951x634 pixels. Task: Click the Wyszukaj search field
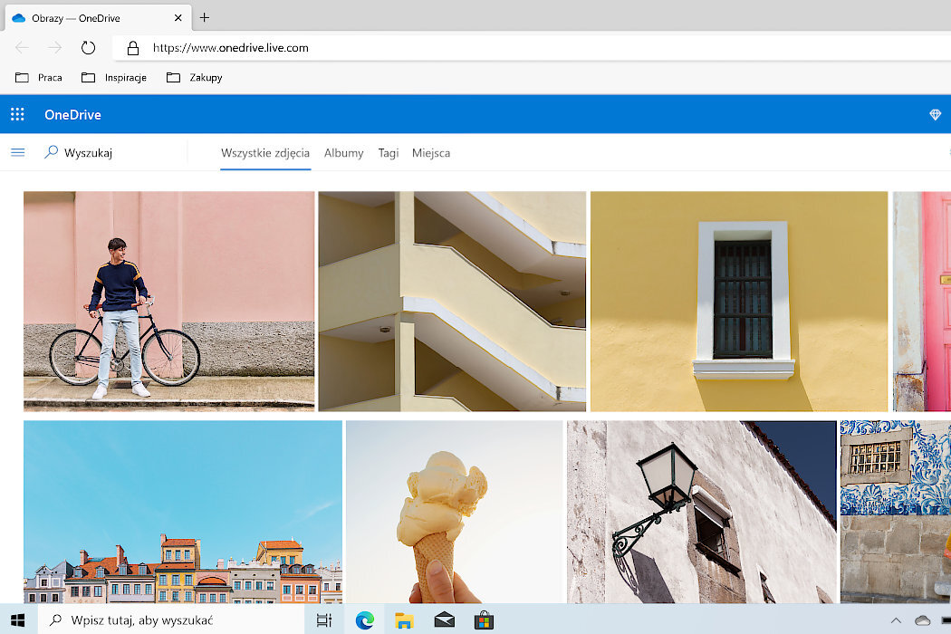click(x=115, y=152)
